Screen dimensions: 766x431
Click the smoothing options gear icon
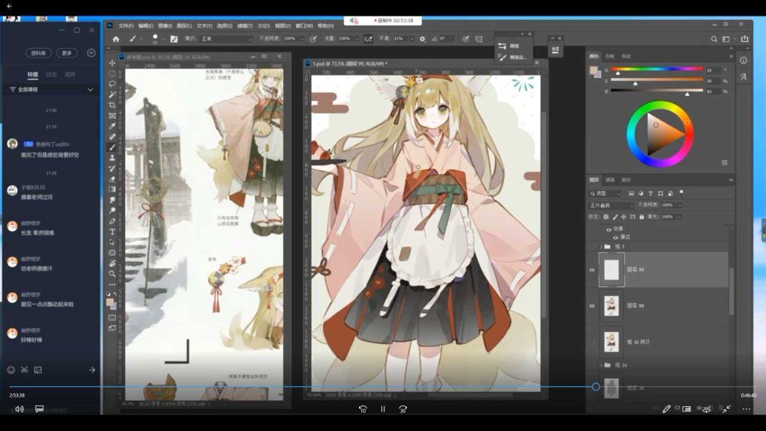[423, 39]
